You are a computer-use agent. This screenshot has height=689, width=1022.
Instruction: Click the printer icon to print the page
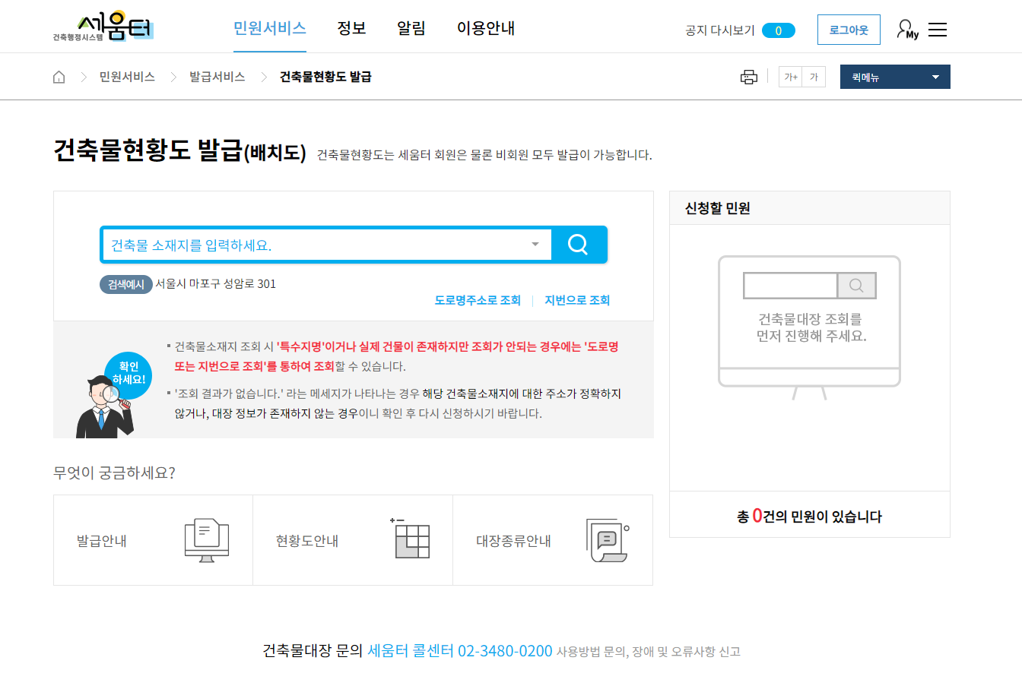[749, 76]
